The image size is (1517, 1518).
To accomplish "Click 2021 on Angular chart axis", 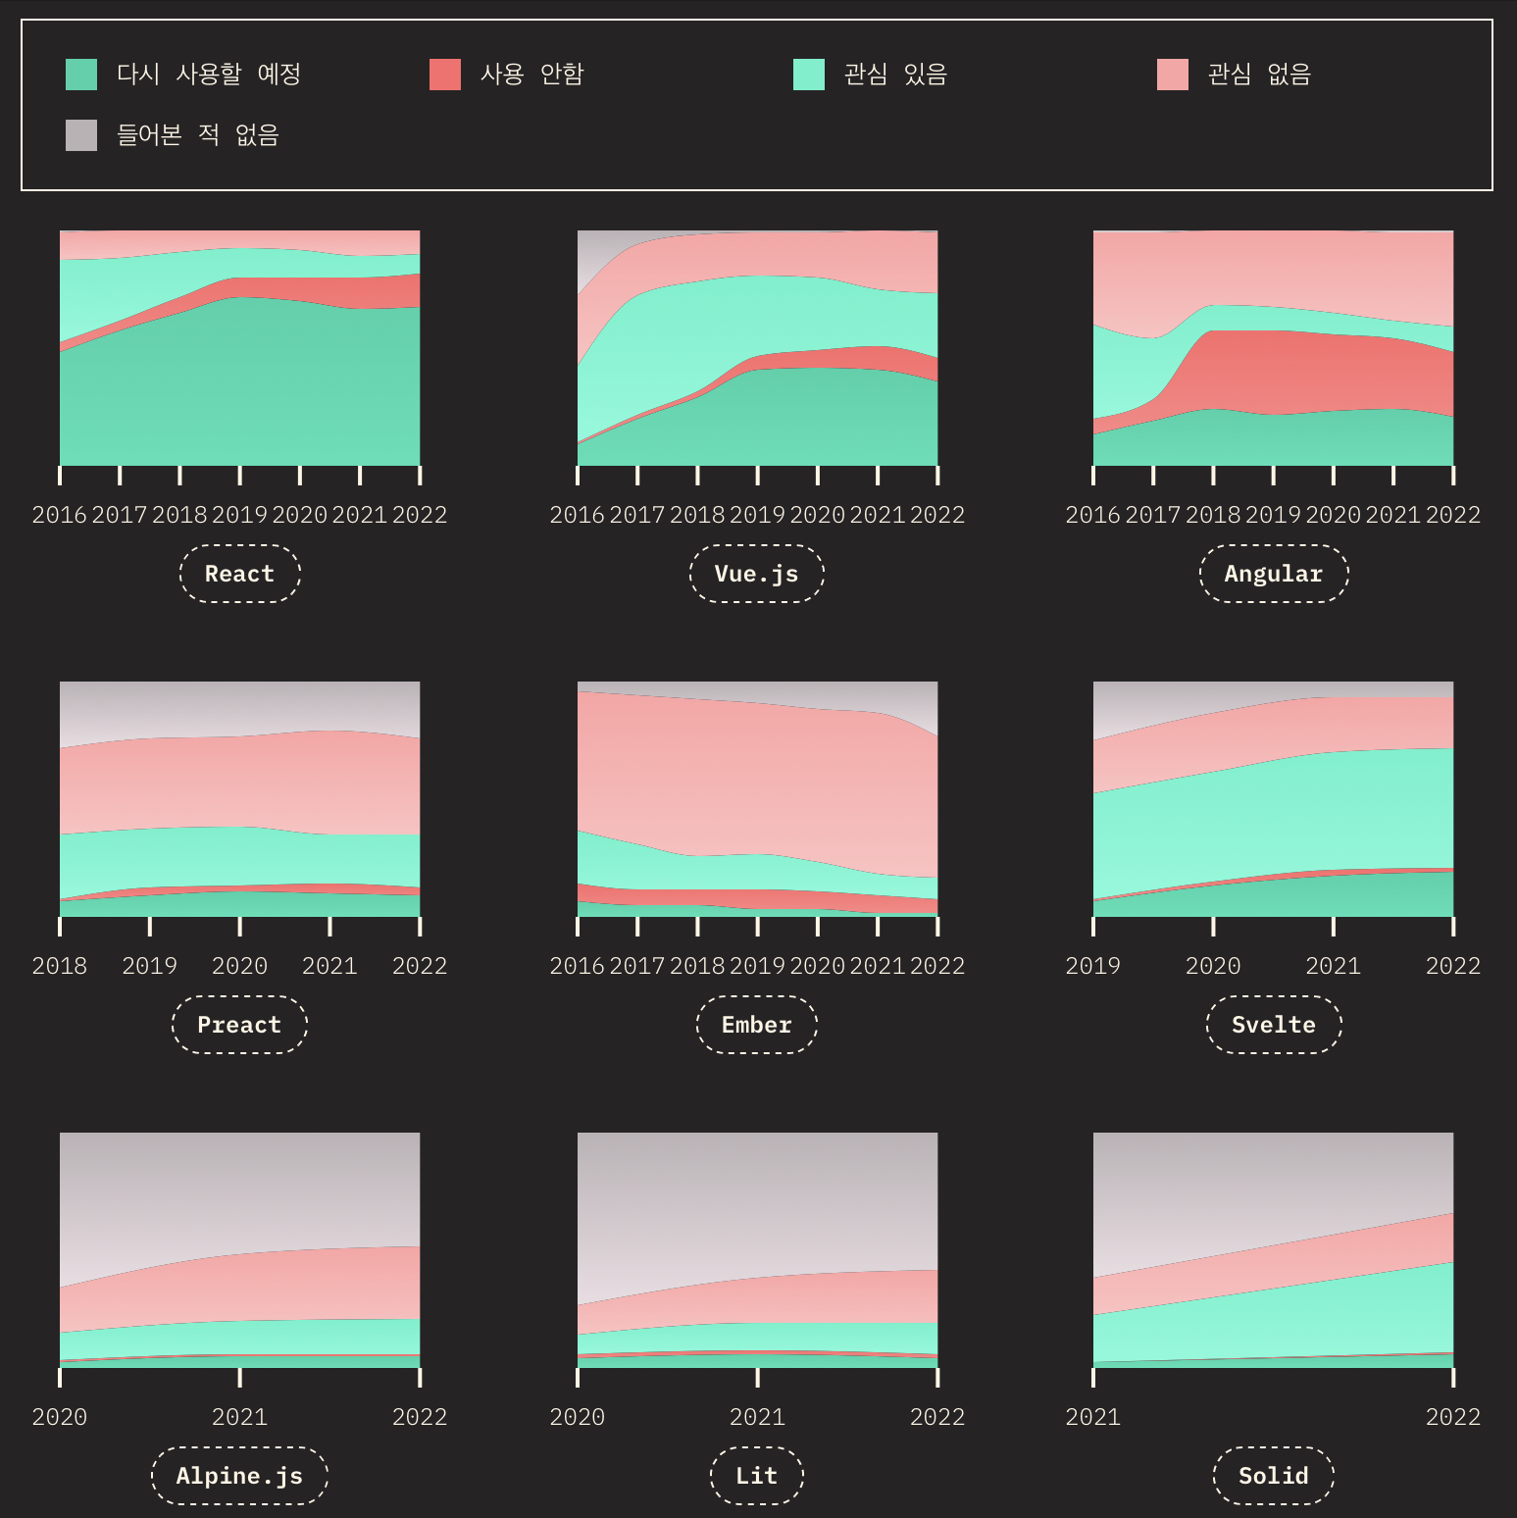I will 1393,515.
